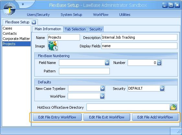Click Edit File Add WorkFlow button
182x135 pixels.
pyautogui.click(x=155, y=117)
